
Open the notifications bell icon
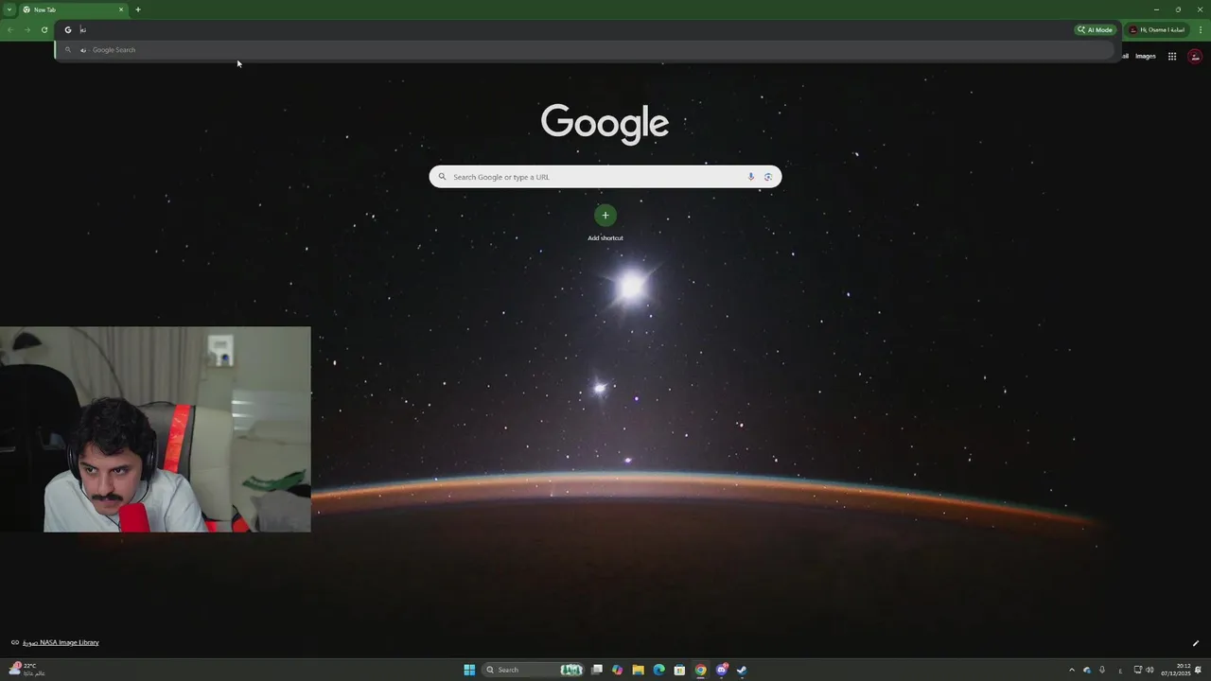1199,670
